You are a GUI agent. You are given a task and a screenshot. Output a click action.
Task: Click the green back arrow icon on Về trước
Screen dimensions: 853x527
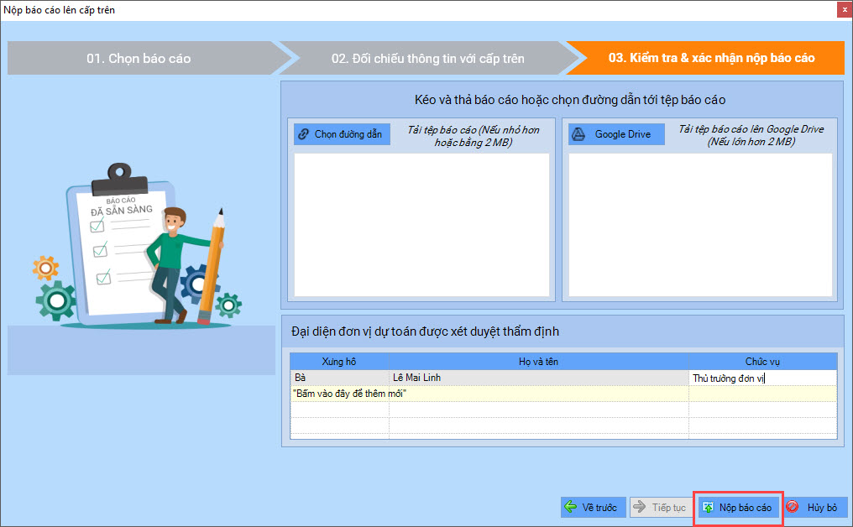click(x=571, y=508)
